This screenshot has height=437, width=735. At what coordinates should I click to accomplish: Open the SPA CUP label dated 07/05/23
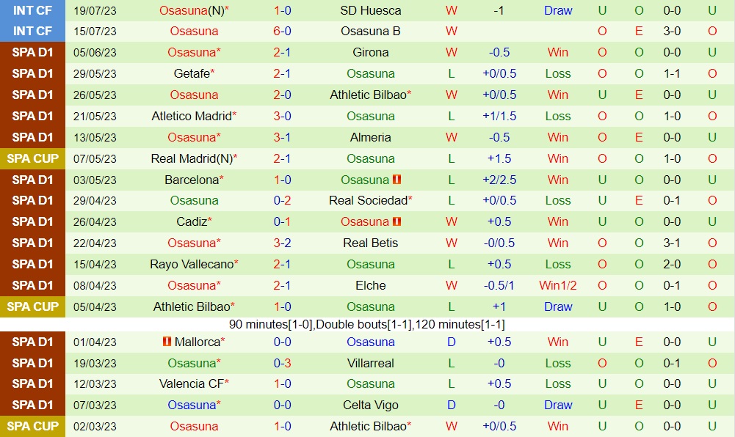click(32, 158)
